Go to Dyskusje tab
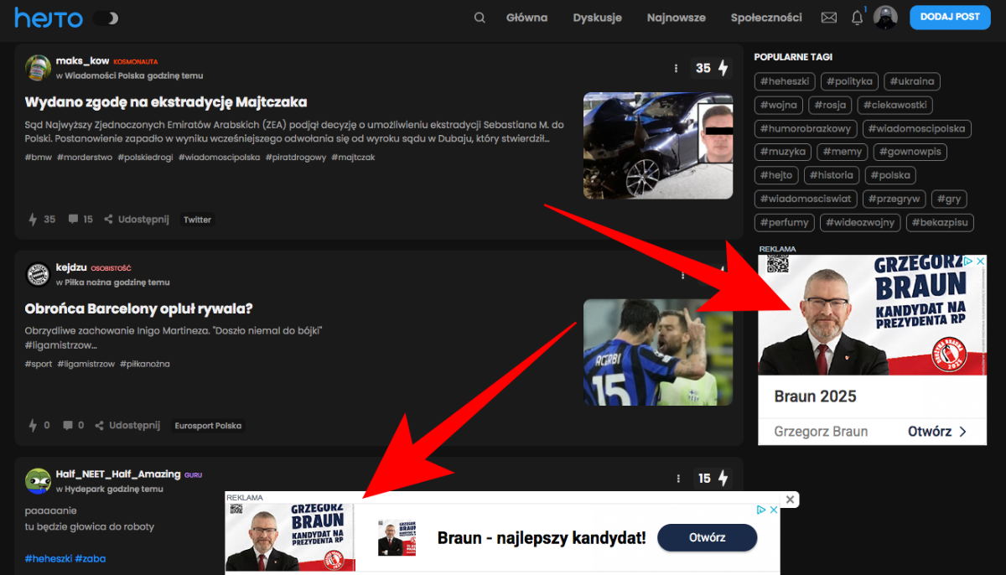Screen dimensions: 1006x575 [597, 18]
